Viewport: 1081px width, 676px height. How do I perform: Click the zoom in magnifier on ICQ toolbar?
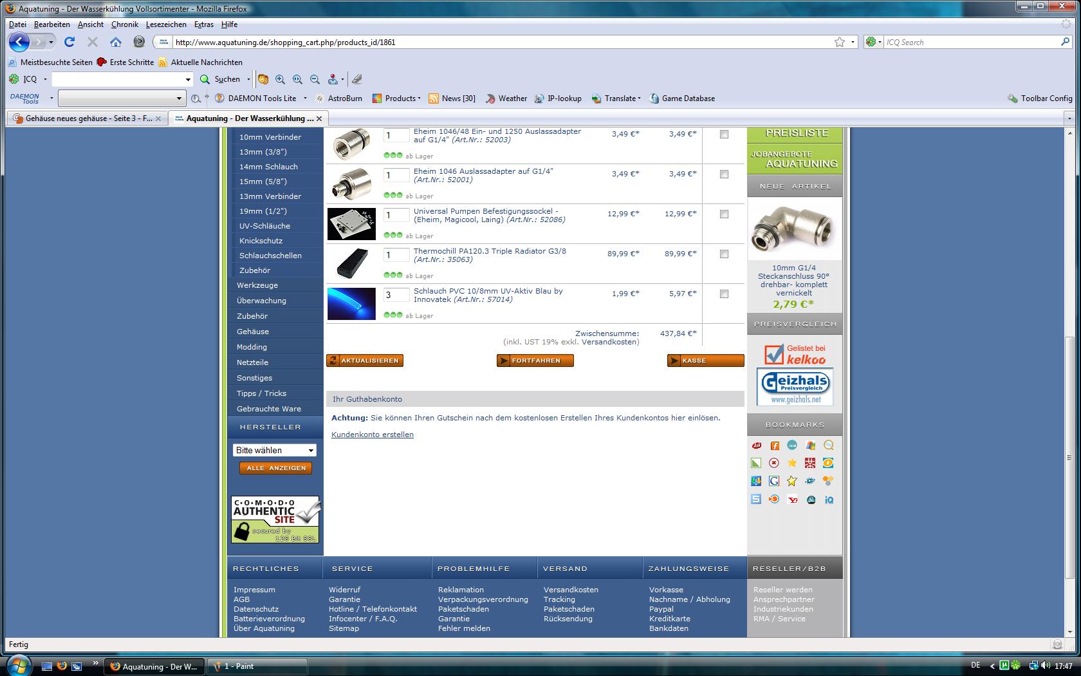[x=280, y=79]
